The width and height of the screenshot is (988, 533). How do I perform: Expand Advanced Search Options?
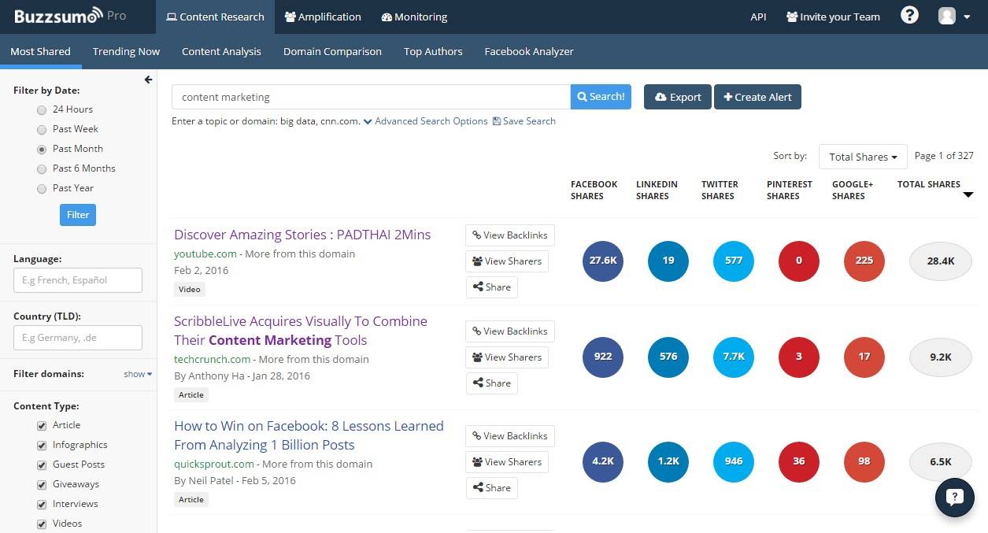425,121
